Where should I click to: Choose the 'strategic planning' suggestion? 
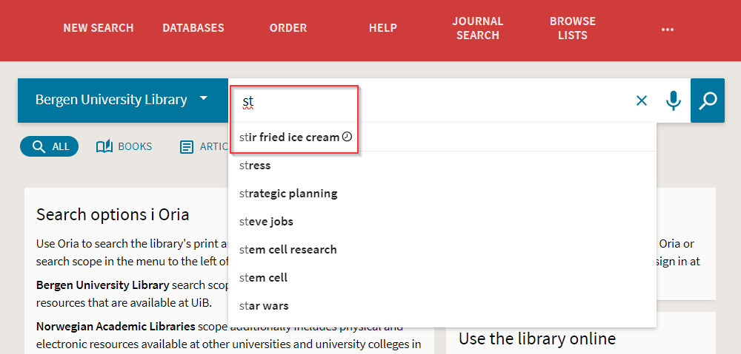click(x=288, y=194)
